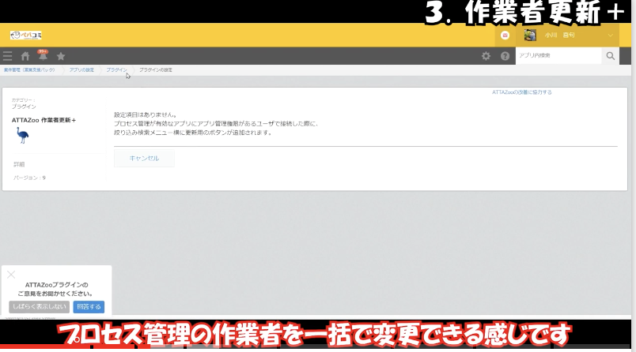Click the ATTAZoo emu plugin icon
This screenshot has width=636, height=352.
click(x=22, y=136)
